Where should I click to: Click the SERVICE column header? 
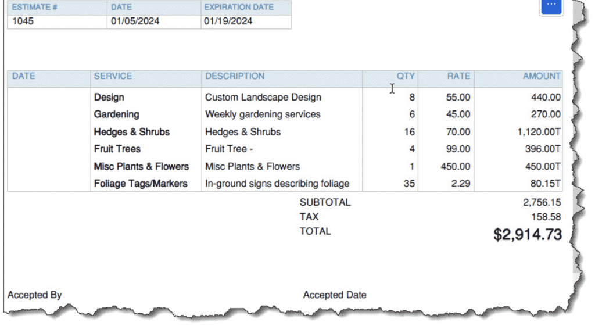coord(113,76)
